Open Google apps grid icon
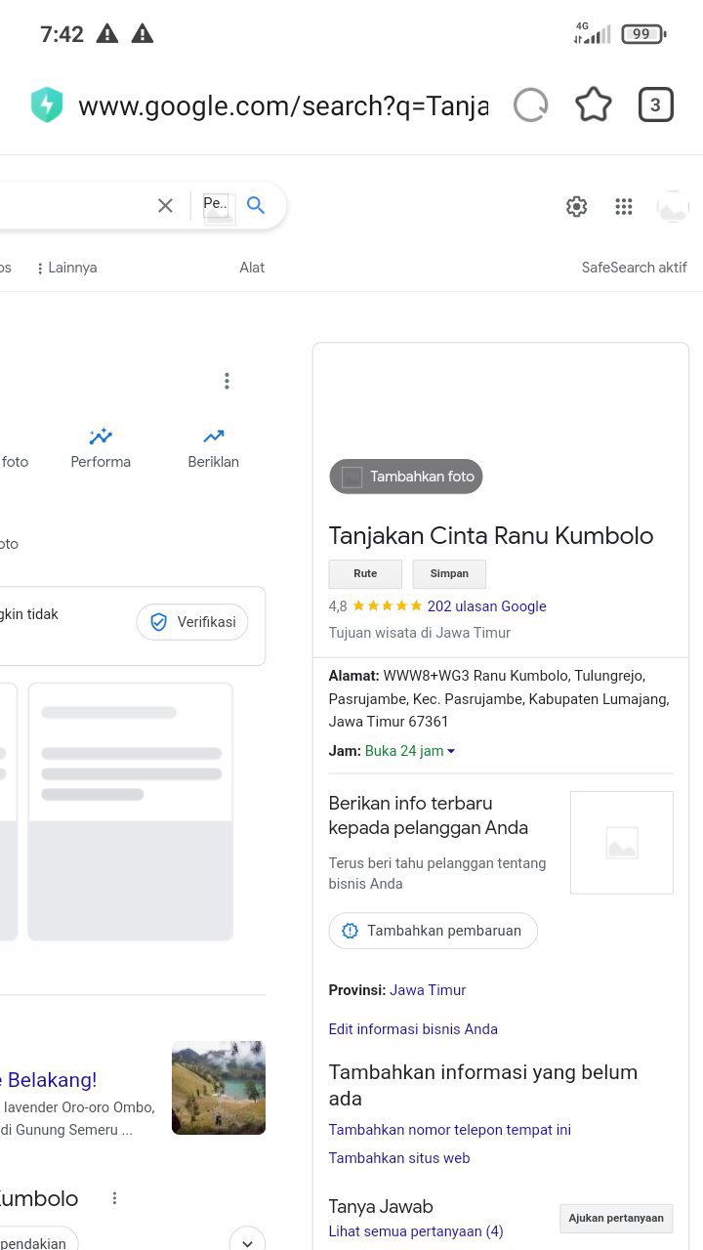This screenshot has height=1250, width=703. [x=624, y=206]
